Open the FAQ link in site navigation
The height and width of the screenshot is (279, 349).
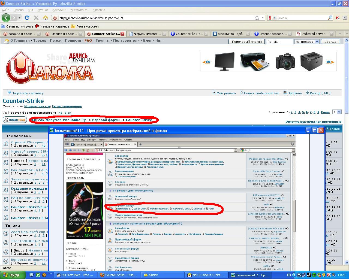coord(88,41)
